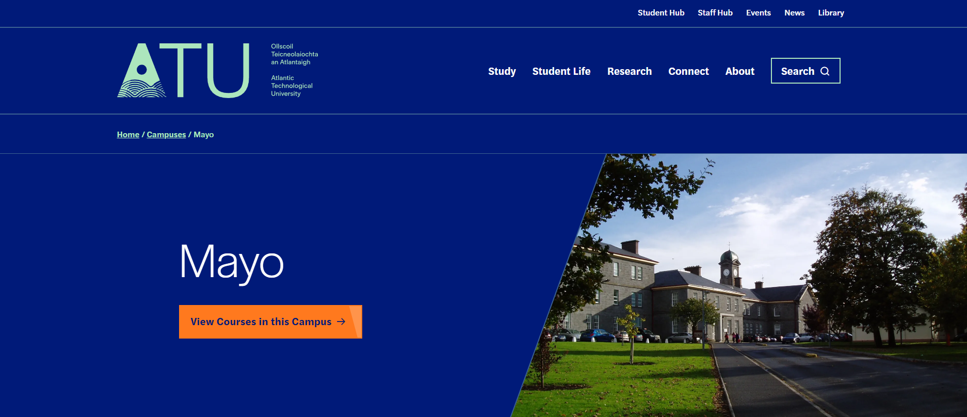Click the Search word in the Search button

pos(798,71)
